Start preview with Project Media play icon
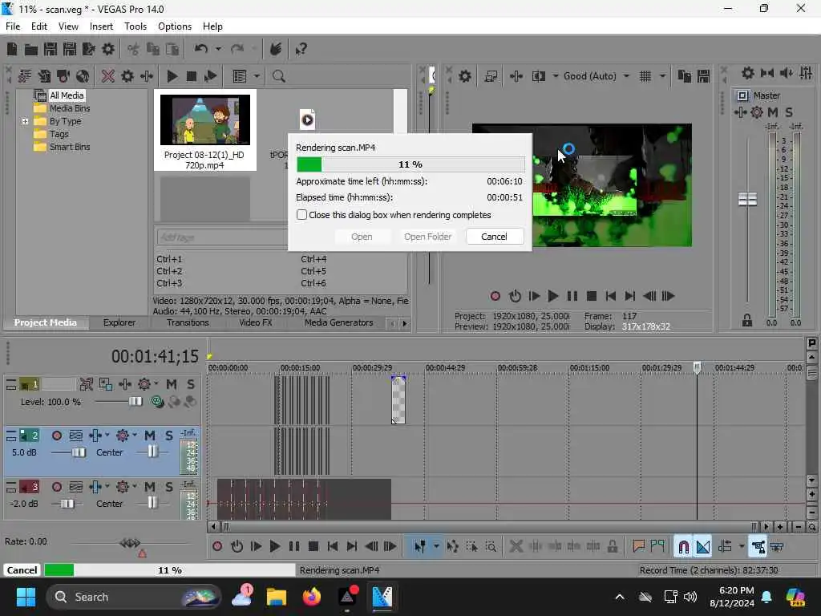This screenshot has width=821, height=616. click(172, 76)
